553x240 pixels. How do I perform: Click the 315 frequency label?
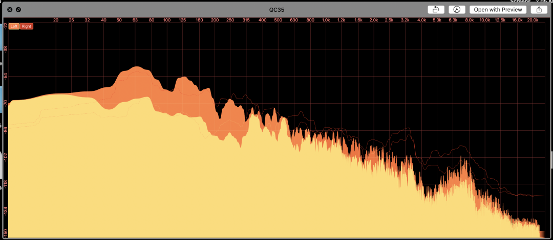pos(246,20)
